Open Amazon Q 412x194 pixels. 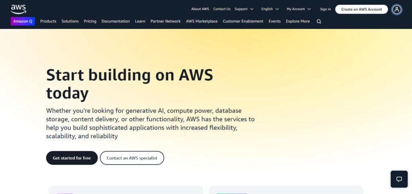(x=23, y=21)
